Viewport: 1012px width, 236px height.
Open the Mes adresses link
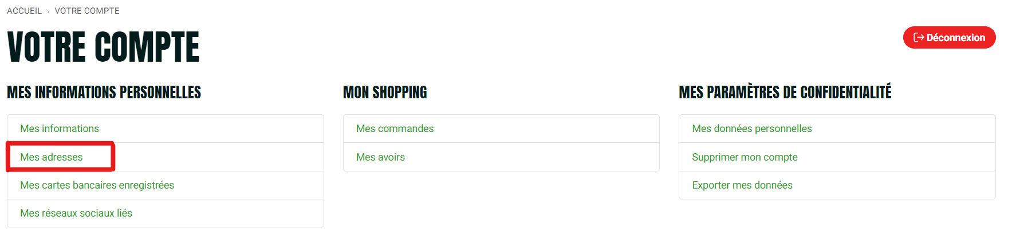[x=52, y=157]
